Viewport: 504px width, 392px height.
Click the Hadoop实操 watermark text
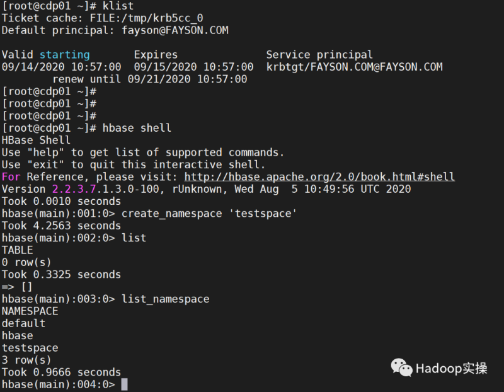pos(451,369)
